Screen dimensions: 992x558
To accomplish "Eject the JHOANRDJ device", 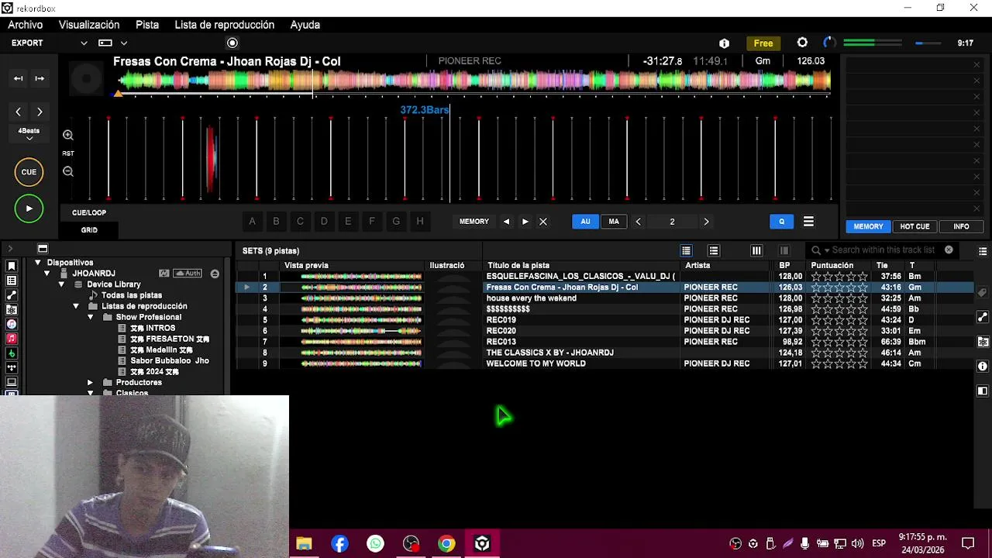I will (215, 274).
